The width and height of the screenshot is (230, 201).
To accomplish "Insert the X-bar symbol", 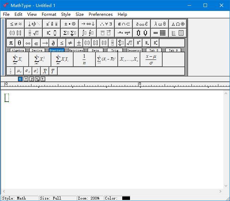I will (45, 71).
